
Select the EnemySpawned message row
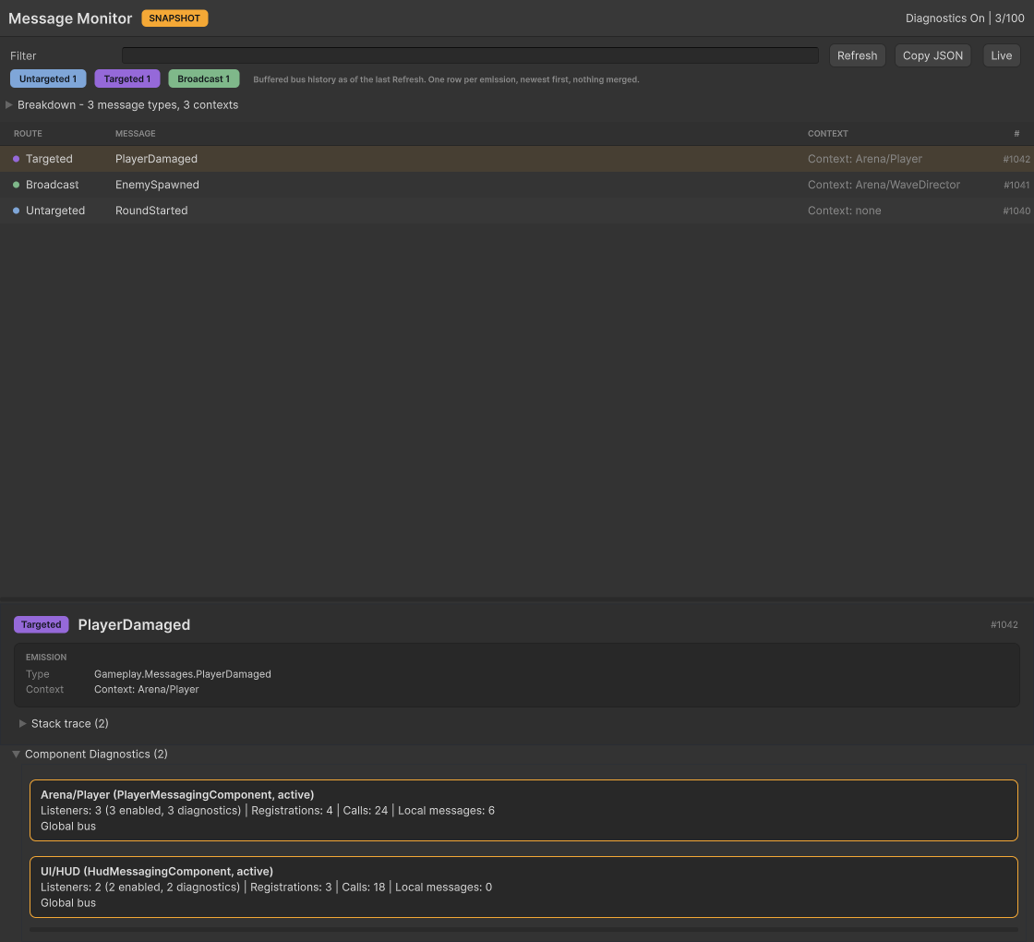click(517, 185)
